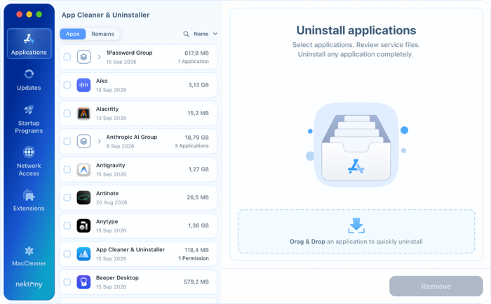Click the nektony logo
This screenshot has width=491, height=304.
(29, 284)
